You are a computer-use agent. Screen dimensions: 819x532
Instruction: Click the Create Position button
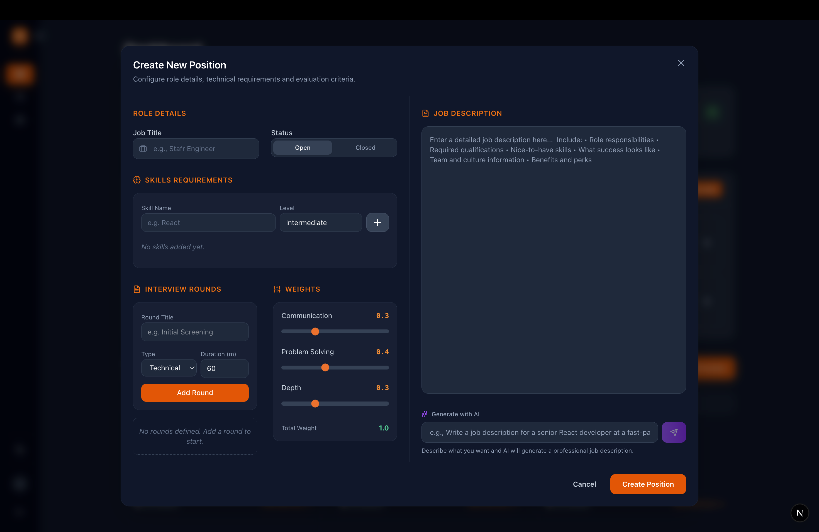(x=648, y=484)
